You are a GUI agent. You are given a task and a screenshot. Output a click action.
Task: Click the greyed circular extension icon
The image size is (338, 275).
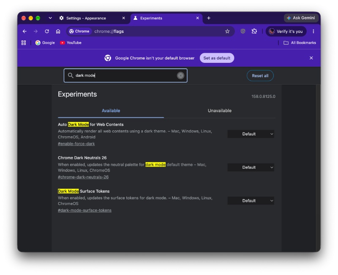click(243, 31)
